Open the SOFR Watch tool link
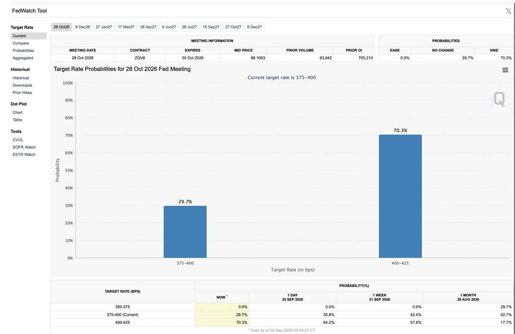The width and height of the screenshot is (515, 334). (24, 147)
